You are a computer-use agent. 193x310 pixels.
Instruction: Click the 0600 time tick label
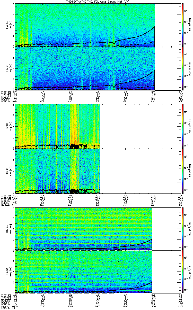click(15, 307)
